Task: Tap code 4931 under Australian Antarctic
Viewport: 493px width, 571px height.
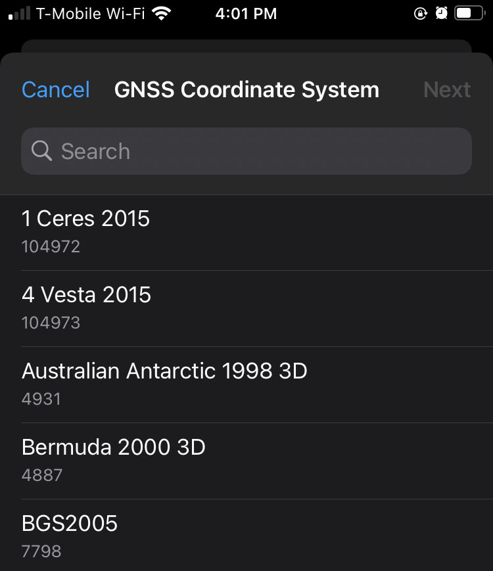Action: [41, 399]
